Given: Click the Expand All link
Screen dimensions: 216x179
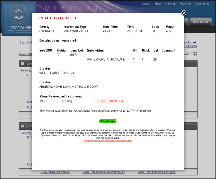Looking at the screenshot, I should [25, 54].
